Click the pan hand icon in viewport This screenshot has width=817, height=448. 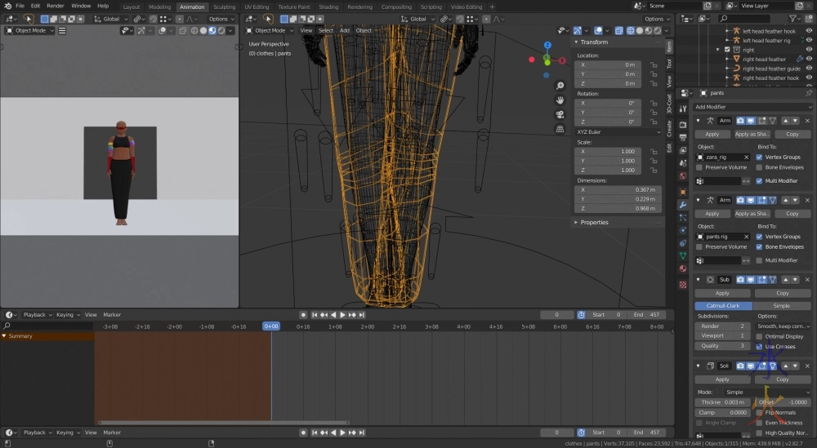click(x=560, y=100)
